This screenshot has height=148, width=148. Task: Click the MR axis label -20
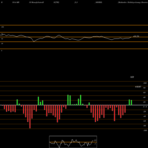click(144, 112)
